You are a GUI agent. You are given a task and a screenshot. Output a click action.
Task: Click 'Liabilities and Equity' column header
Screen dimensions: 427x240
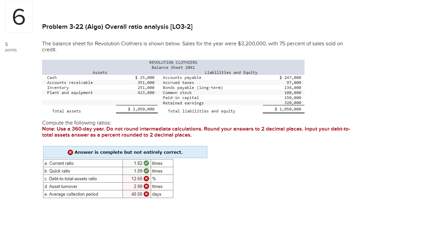pos(231,73)
